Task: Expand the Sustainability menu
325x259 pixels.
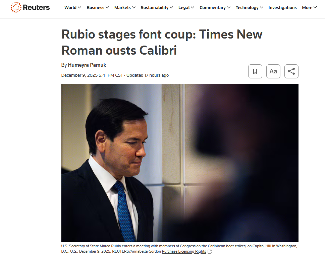Action: [157, 7]
